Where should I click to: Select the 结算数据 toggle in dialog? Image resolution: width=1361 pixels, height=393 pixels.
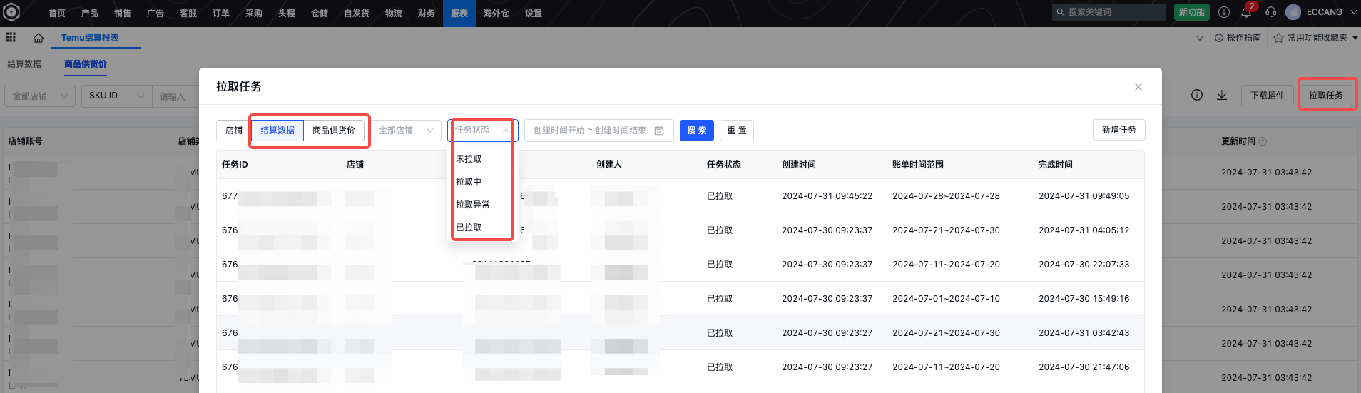[277, 131]
